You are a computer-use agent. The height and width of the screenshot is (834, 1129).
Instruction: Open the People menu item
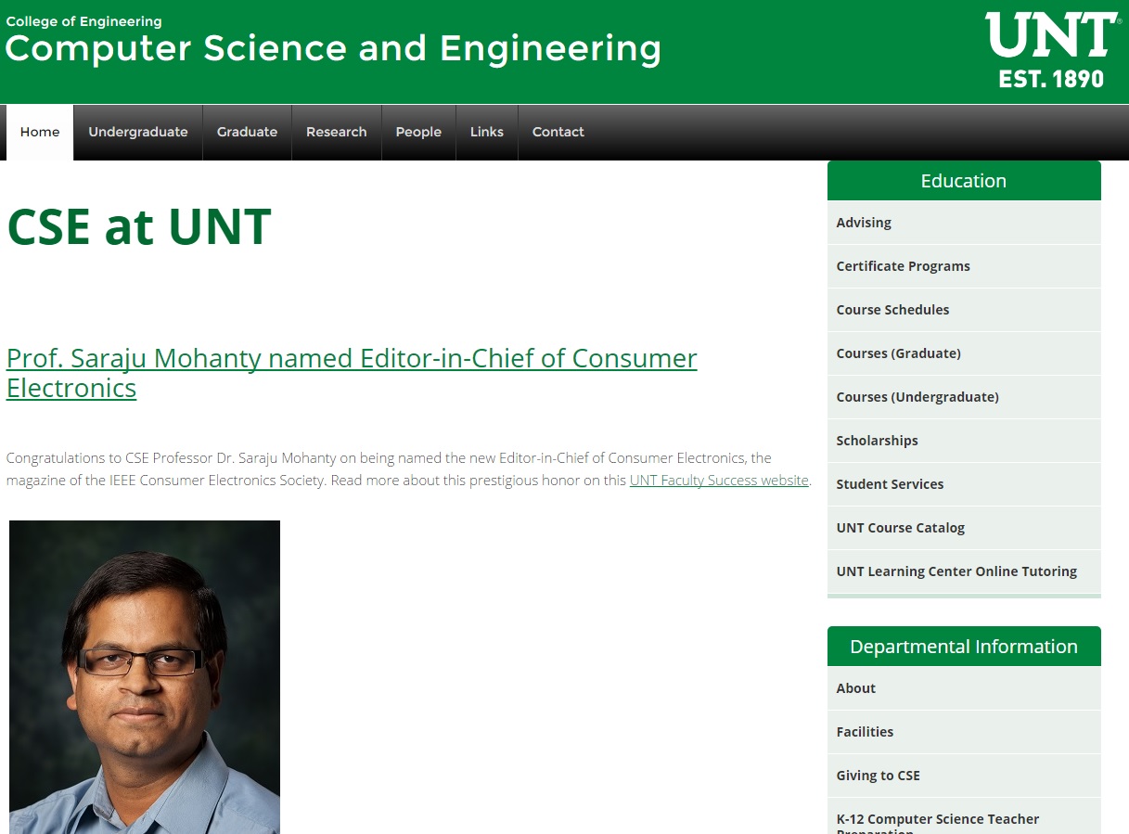click(x=418, y=132)
